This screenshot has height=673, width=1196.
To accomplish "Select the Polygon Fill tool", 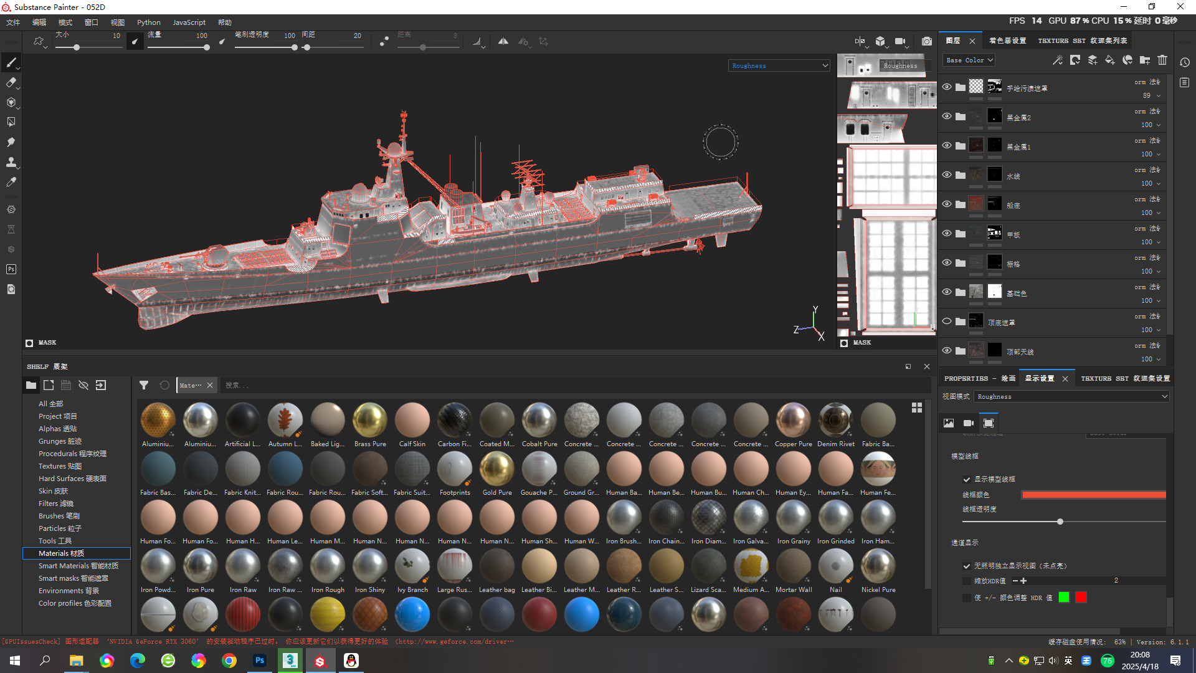I will (11, 122).
